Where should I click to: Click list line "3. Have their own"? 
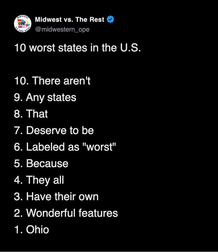56,196
